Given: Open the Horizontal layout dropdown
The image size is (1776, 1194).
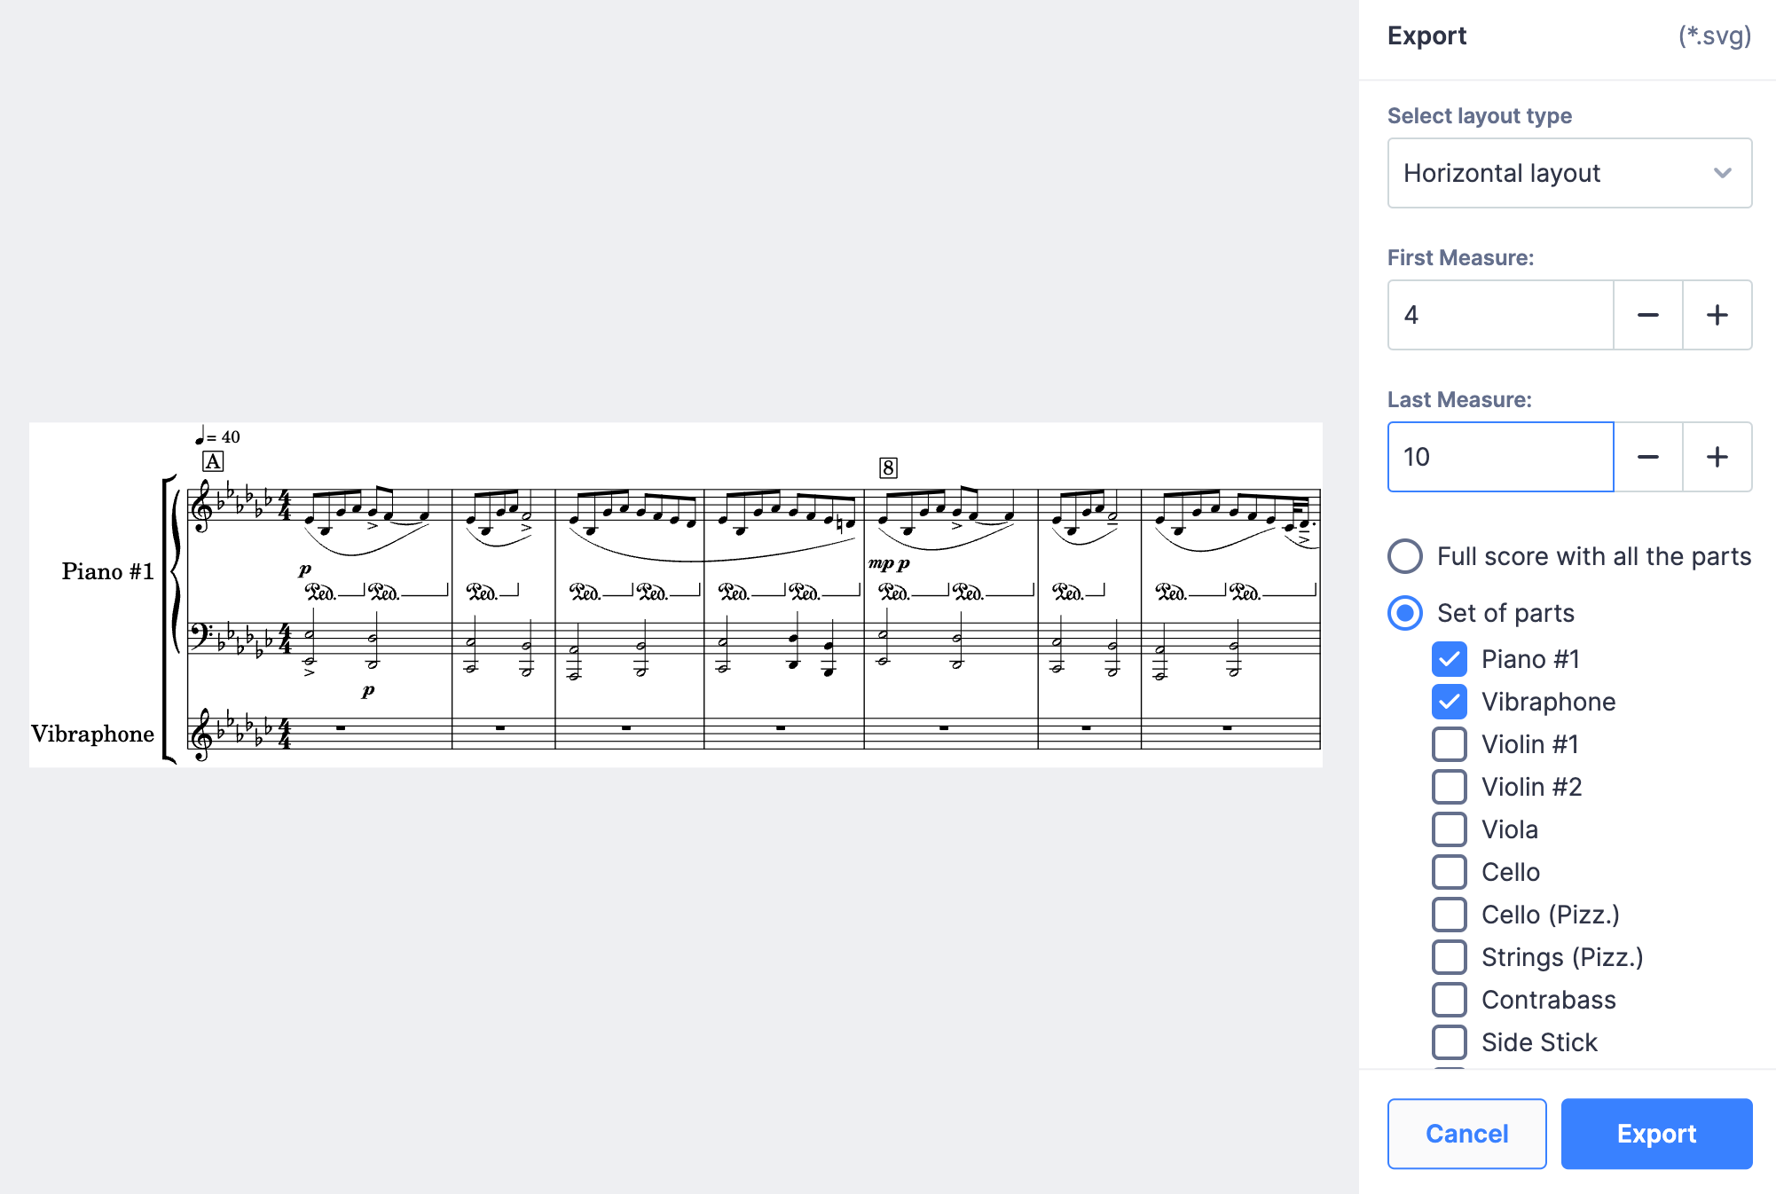Looking at the screenshot, I should pyautogui.click(x=1568, y=173).
